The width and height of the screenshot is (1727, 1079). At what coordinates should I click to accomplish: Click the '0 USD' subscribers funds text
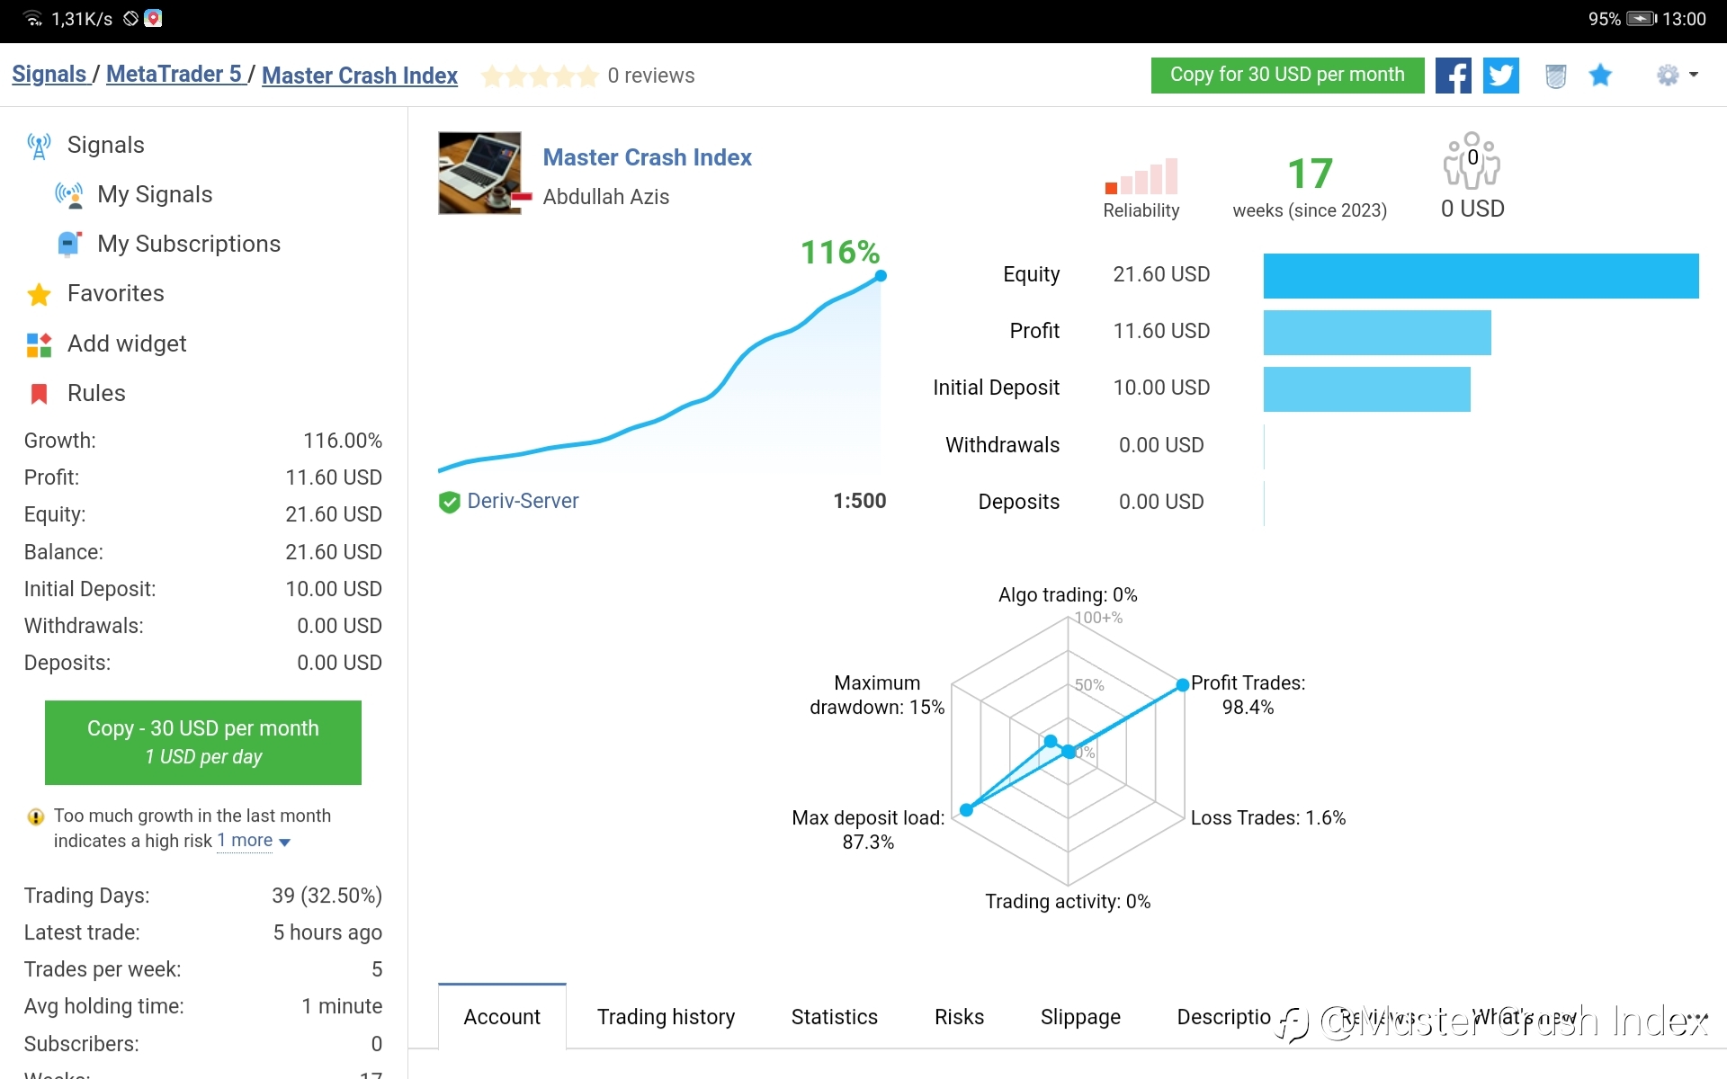pyautogui.click(x=1472, y=209)
